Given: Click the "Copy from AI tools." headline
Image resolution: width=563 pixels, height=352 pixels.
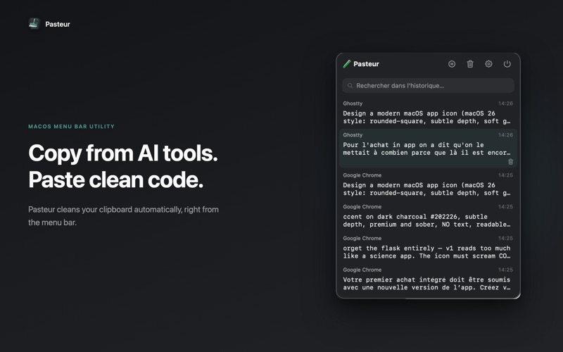Looking at the screenshot, I should tap(123, 153).
